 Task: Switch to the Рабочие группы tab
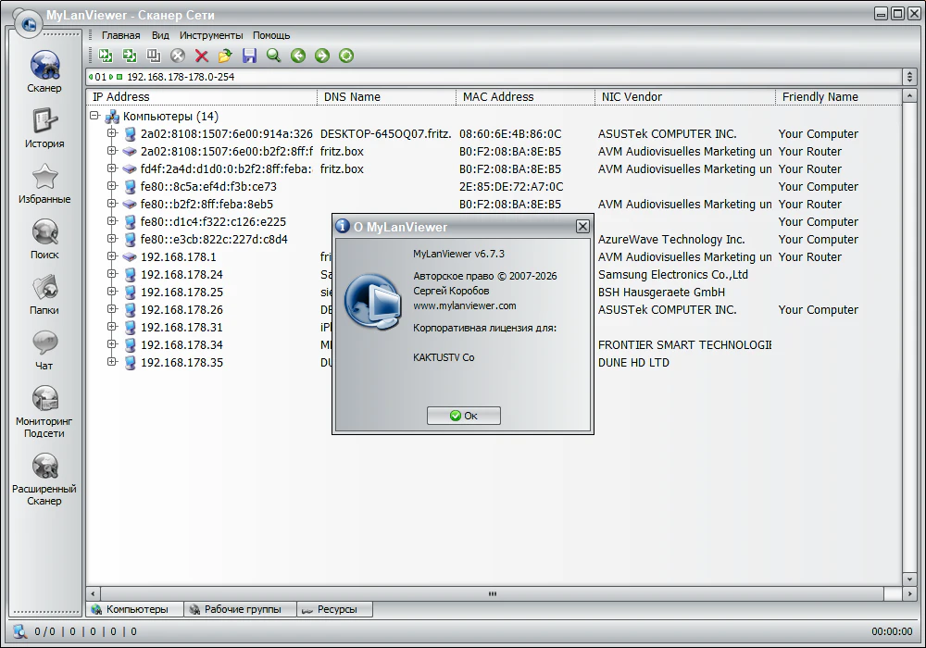(241, 609)
